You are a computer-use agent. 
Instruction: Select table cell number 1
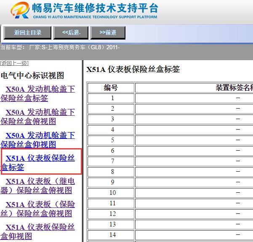[111, 98]
